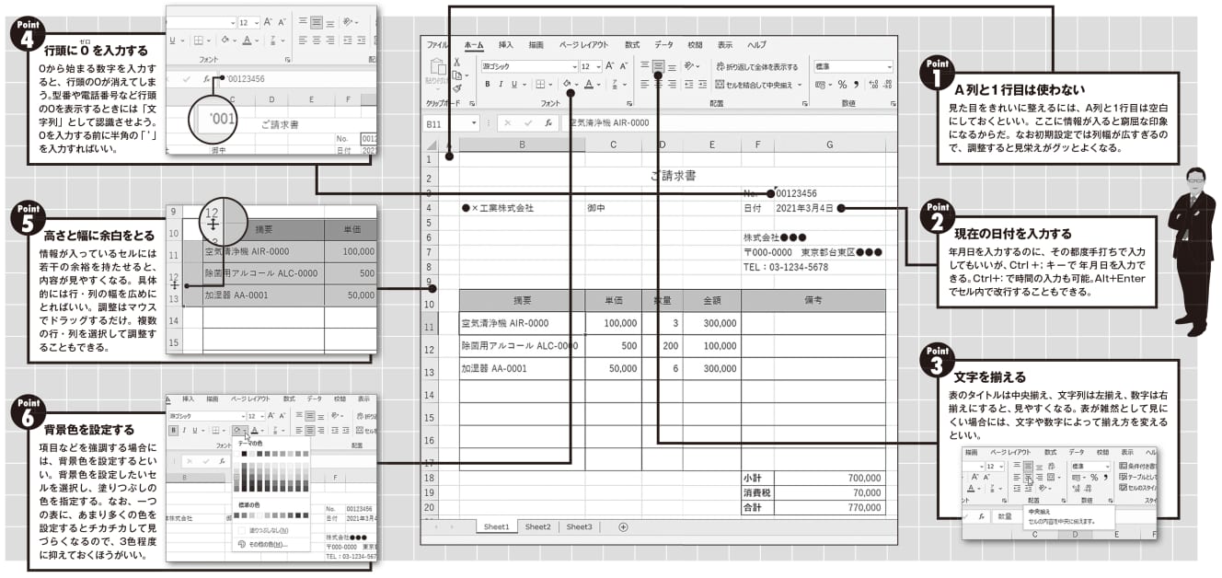
Task: Choose 塗りつぶしなし in fill color popup
Action: pos(271,530)
